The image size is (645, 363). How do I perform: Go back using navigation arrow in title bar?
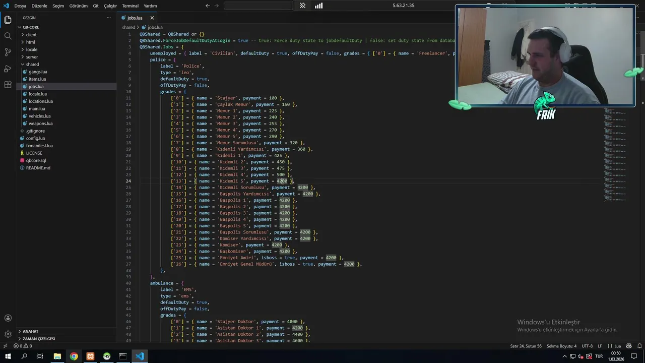[208, 6]
